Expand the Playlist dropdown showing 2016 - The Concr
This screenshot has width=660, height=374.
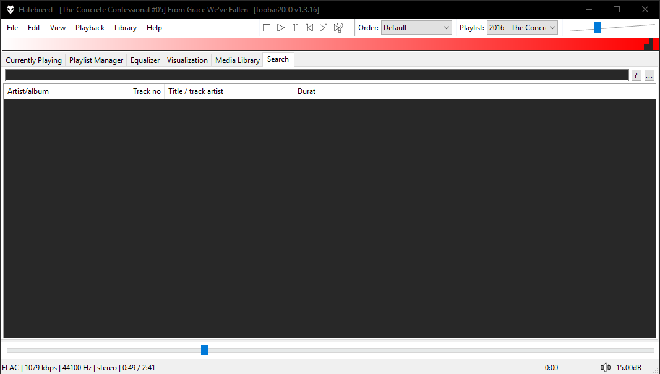click(522, 28)
